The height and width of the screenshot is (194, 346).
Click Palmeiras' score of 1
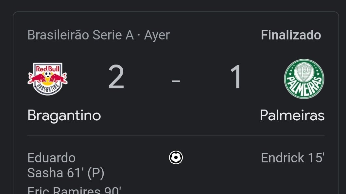tap(236, 77)
